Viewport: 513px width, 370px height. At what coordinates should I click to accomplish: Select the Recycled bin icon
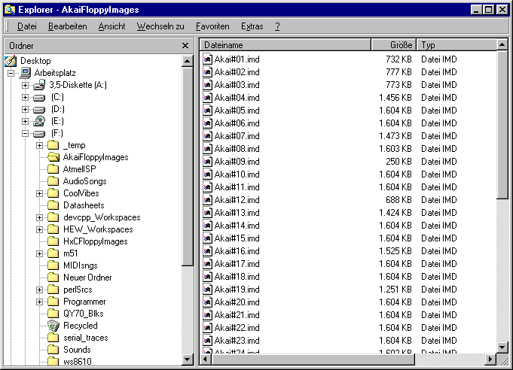[x=53, y=326]
